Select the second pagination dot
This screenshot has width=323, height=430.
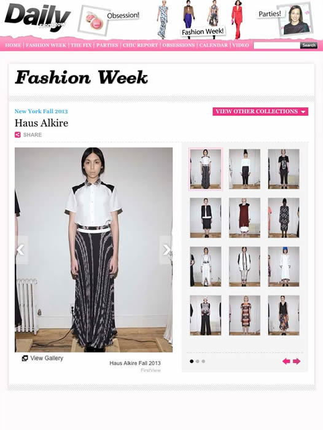(197, 361)
